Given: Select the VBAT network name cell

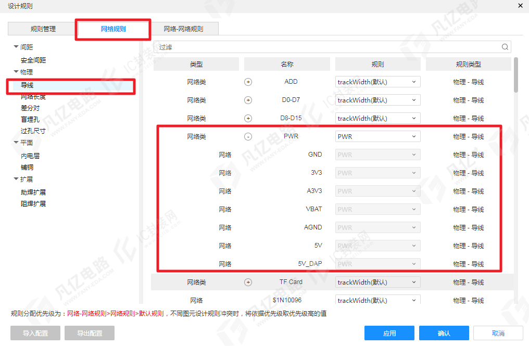Looking at the screenshot, I should click(x=314, y=209).
